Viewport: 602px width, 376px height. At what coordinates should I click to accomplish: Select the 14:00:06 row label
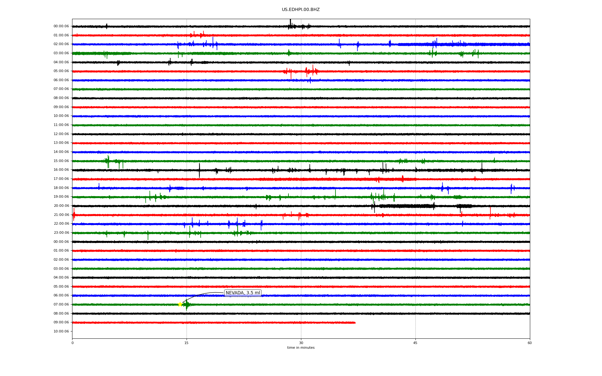tap(61, 152)
